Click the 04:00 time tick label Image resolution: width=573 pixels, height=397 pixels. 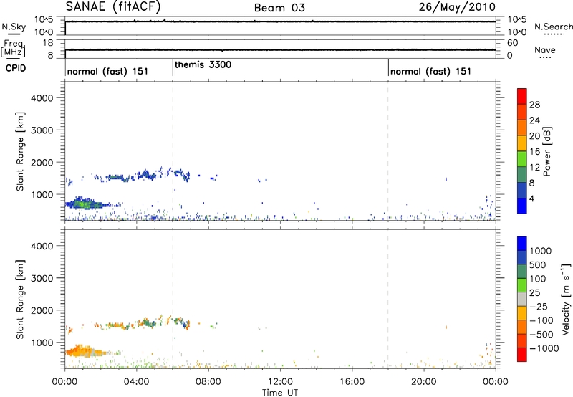coord(136,382)
